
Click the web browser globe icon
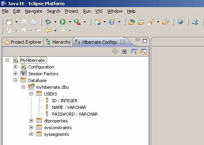coord(180,22)
